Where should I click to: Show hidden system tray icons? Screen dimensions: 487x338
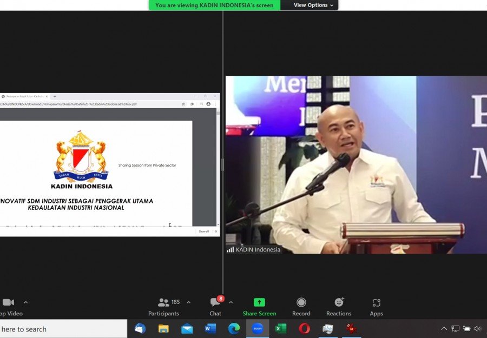point(444,328)
